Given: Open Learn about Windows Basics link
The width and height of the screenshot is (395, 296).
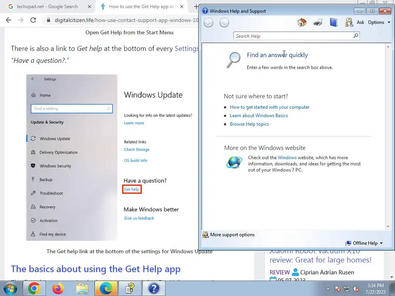Looking at the screenshot, I should click(x=259, y=116).
